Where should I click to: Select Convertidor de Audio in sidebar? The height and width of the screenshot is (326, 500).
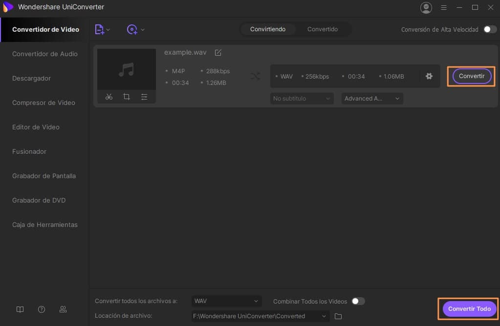[44, 54]
